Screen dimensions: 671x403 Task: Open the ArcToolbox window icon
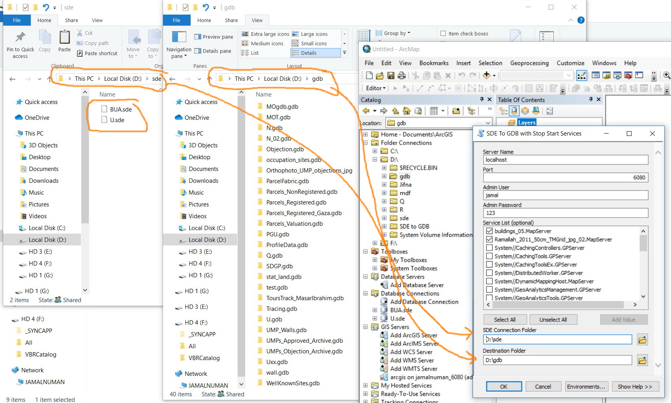point(628,75)
